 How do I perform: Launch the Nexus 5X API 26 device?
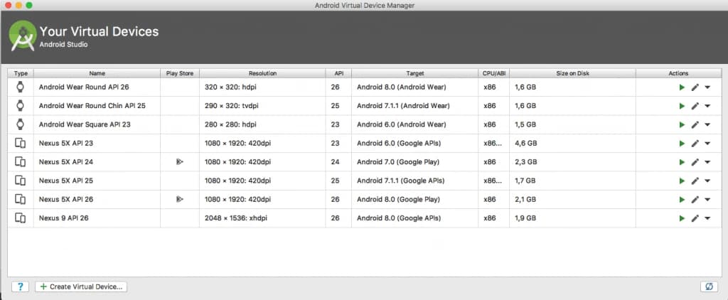682,199
